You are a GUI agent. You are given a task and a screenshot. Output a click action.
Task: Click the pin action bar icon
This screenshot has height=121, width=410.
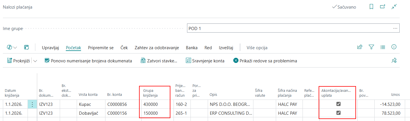coord(394,61)
